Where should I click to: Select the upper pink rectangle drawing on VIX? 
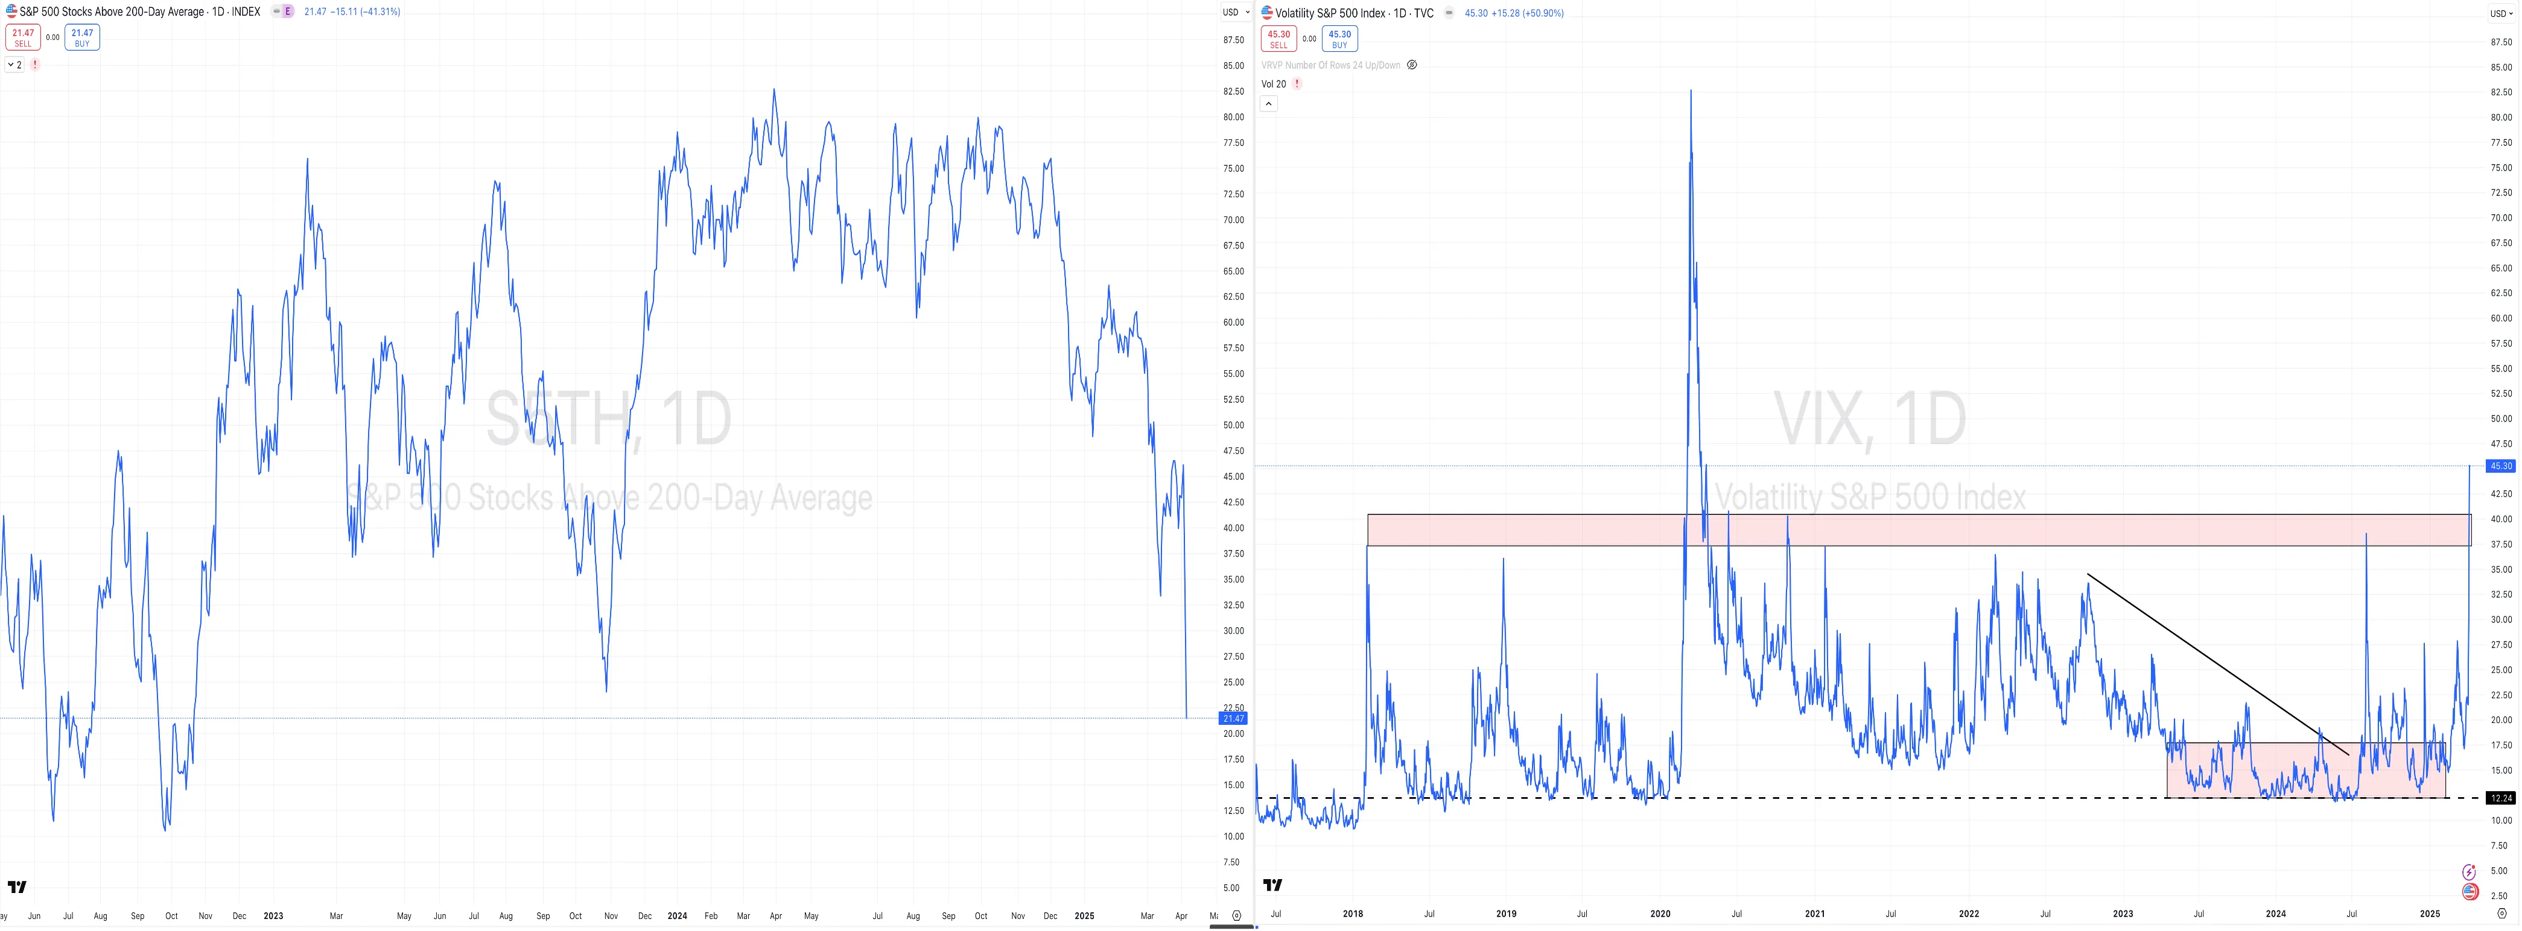coord(1919,530)
